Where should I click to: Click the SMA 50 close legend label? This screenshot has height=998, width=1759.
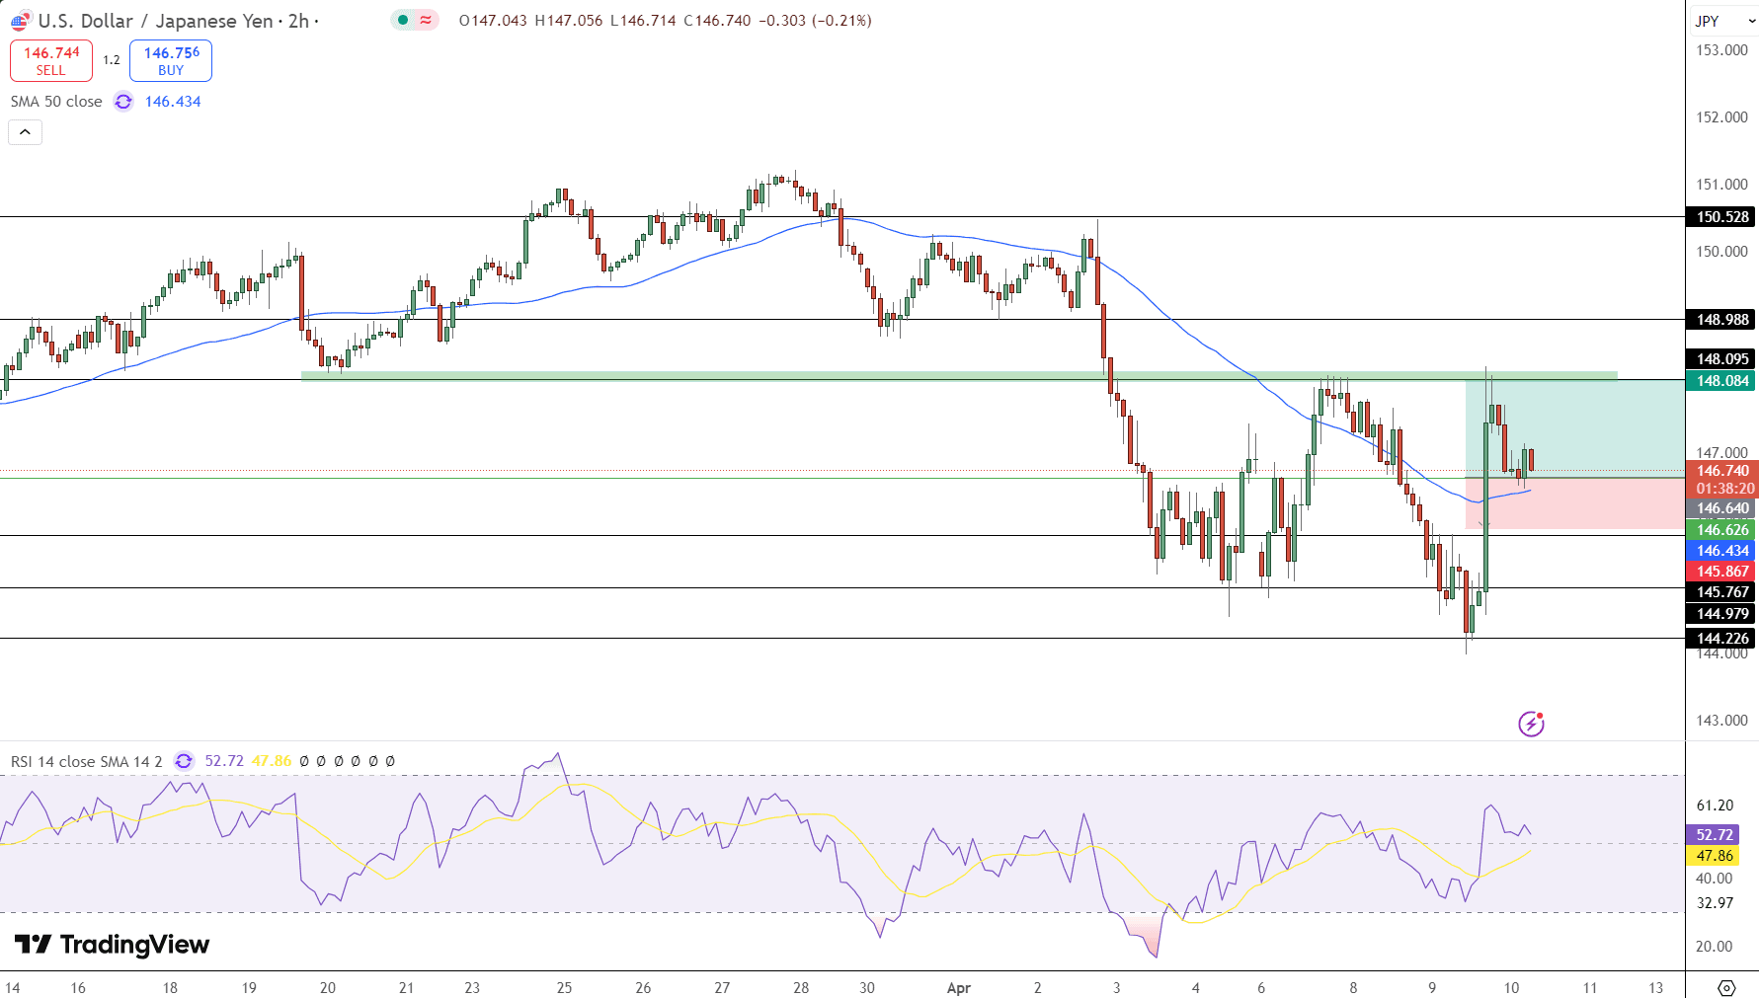[56, 102]
